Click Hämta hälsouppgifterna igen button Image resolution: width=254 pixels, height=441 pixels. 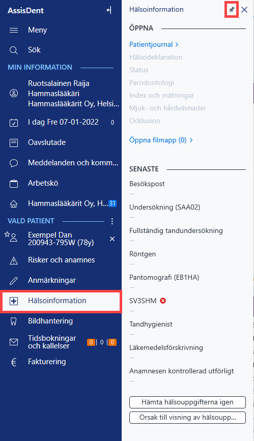[x=187, y=402]
